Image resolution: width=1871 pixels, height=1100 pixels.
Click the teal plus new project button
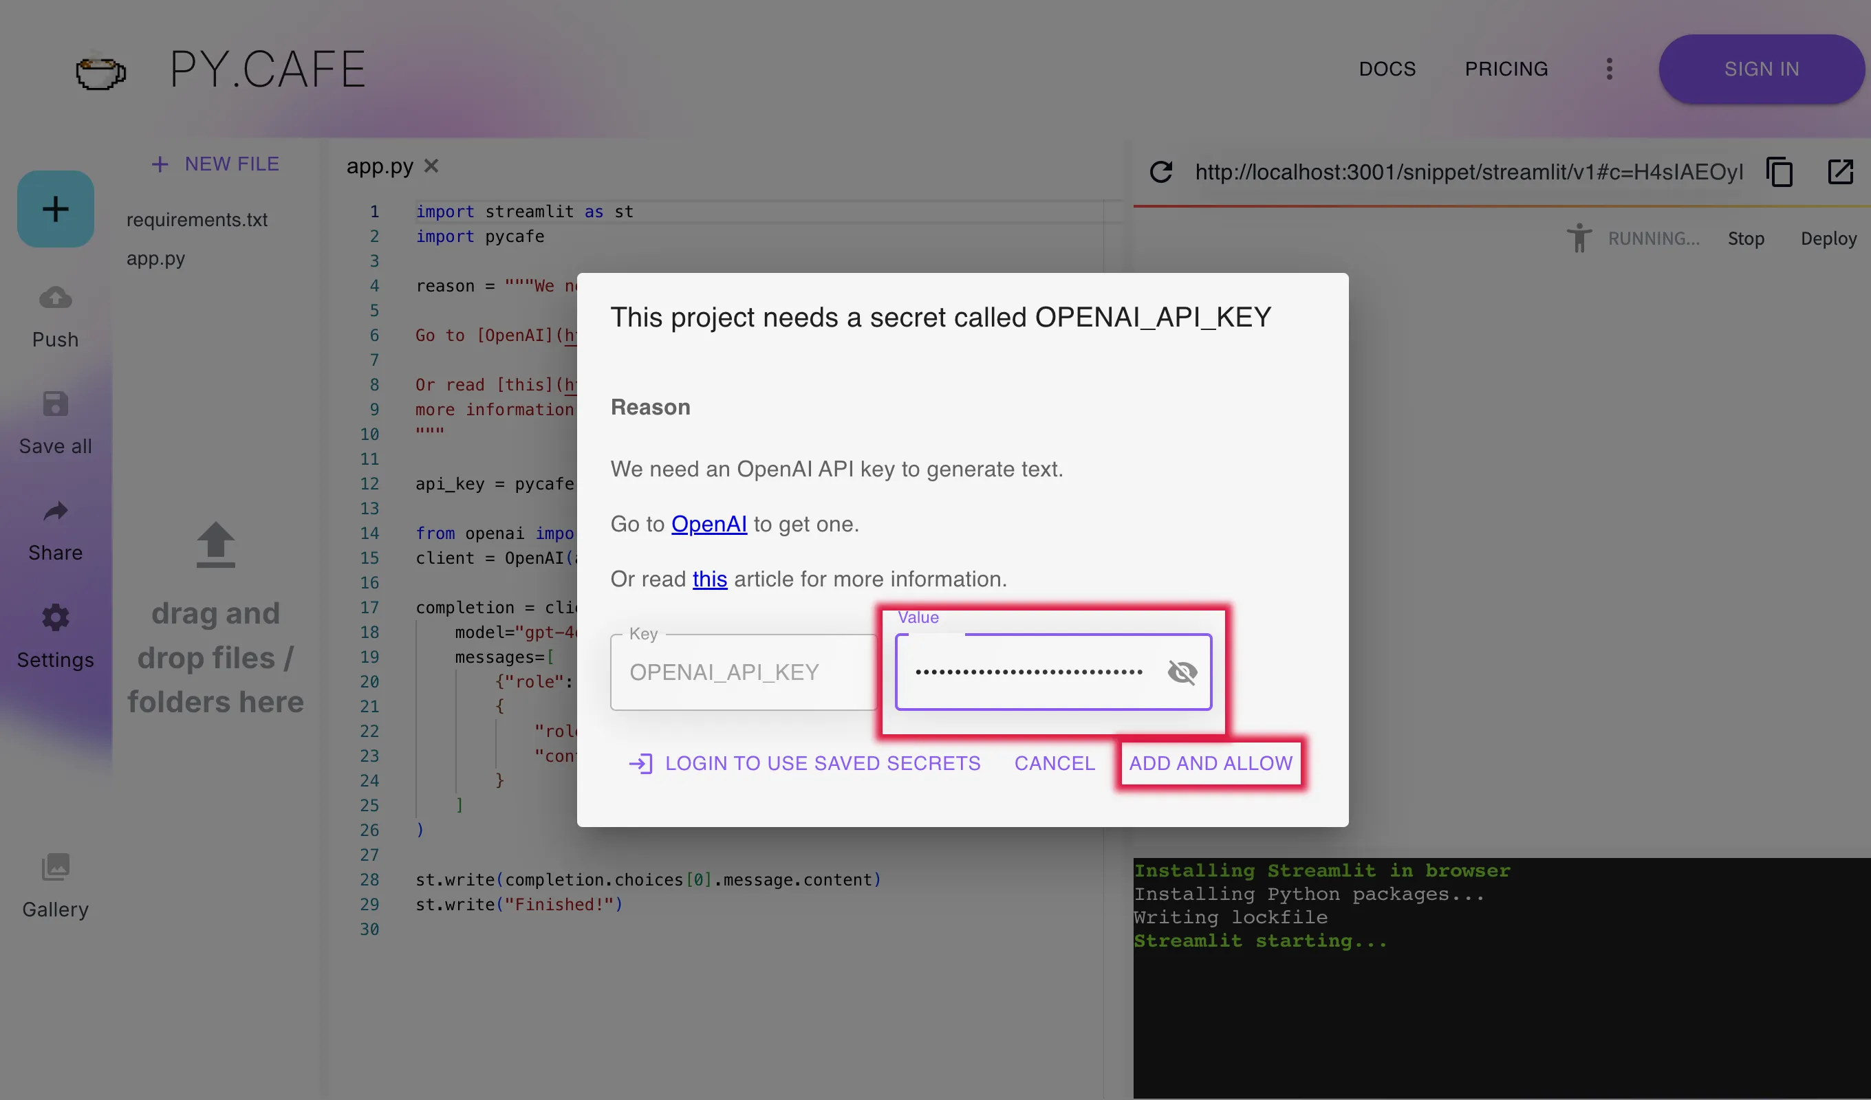point(56,209)
